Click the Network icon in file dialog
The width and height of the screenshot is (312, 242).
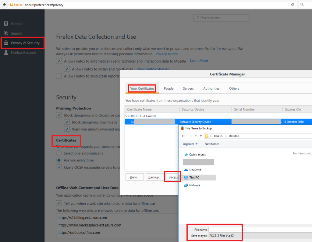pos(186,185)
